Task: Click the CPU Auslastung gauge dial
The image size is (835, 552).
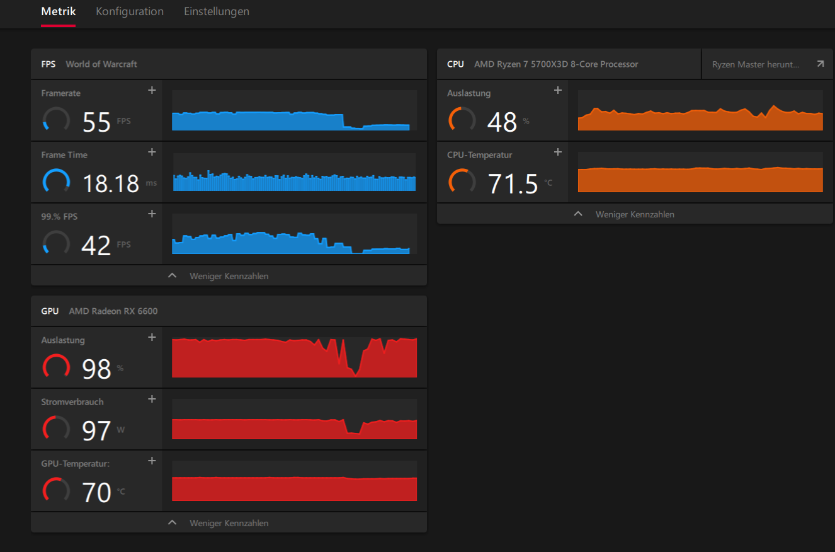Action: (462, 120)
